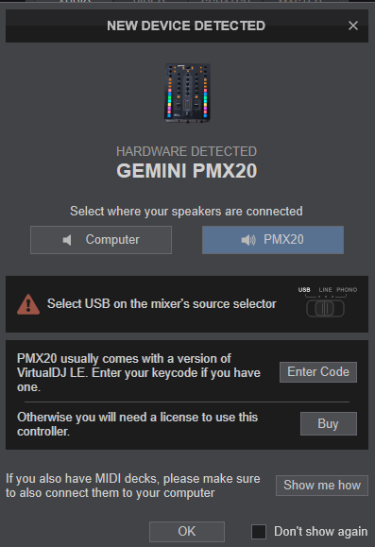The height and width of the screenshot is (547, 375).
Task: Click the LINE label above the selector
Action: 325,289
